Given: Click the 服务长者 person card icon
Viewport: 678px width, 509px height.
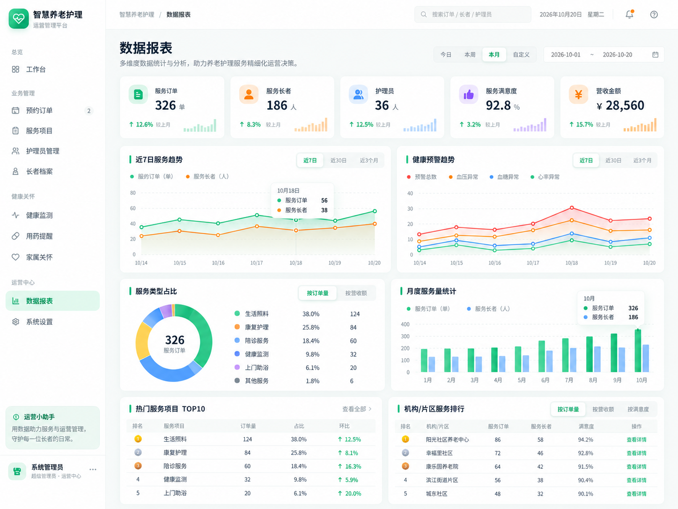Looking at the screenshot, I should [x=249, y=94].
